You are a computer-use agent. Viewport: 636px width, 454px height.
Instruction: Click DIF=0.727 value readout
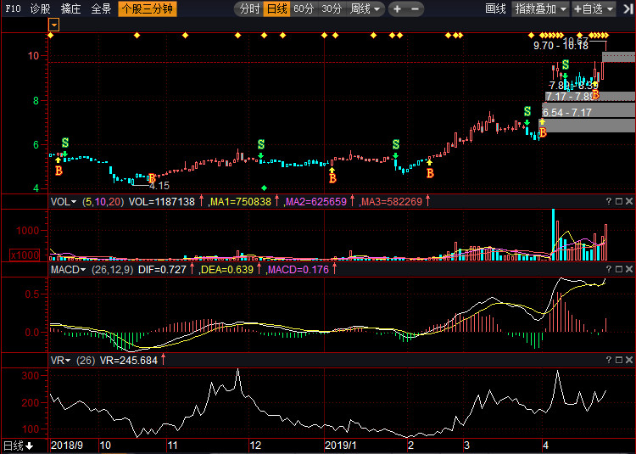pos(162,270)
